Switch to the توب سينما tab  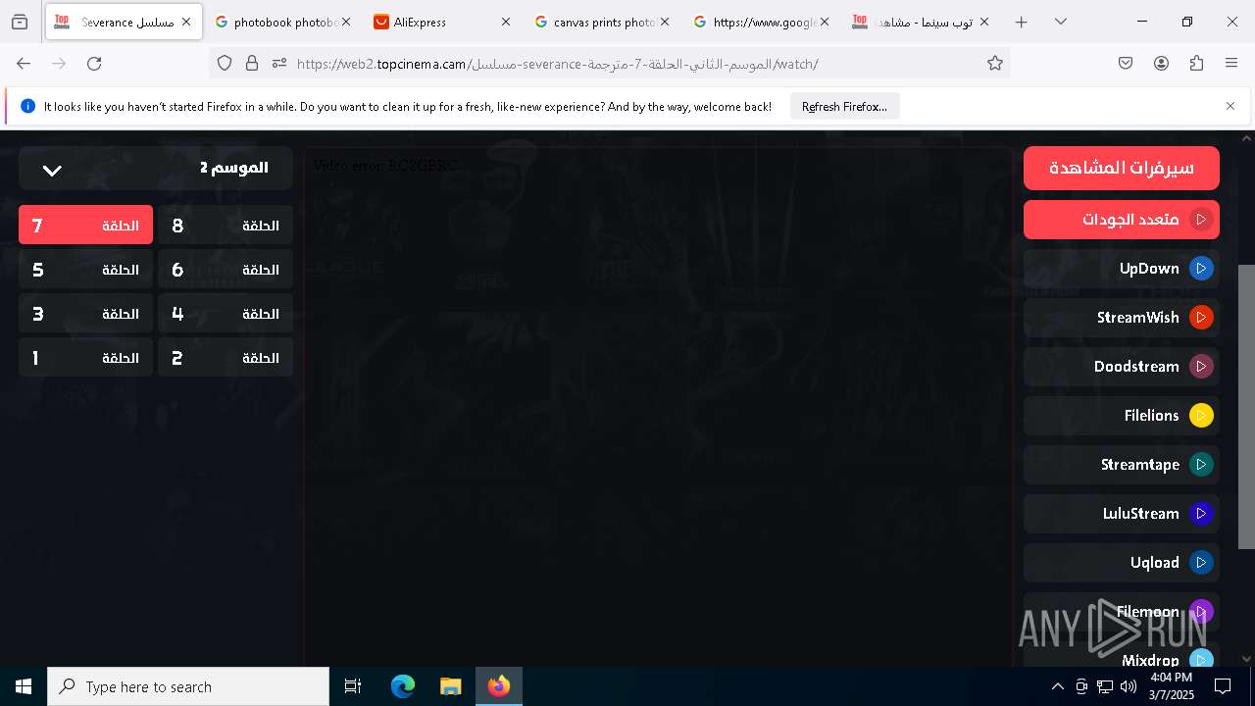point(920,22)
